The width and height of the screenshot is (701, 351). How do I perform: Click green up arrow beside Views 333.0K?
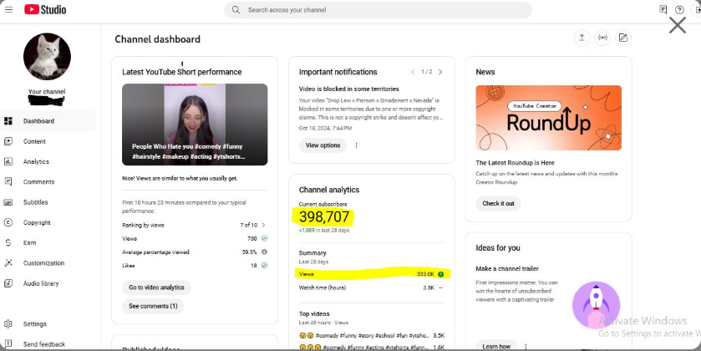pyautogui.click(x=441, y=274)
